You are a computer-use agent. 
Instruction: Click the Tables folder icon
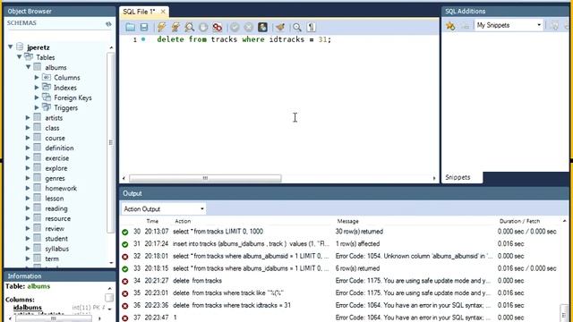[29, 57]
